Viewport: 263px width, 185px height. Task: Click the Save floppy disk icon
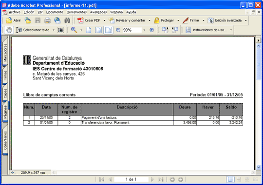38,20
